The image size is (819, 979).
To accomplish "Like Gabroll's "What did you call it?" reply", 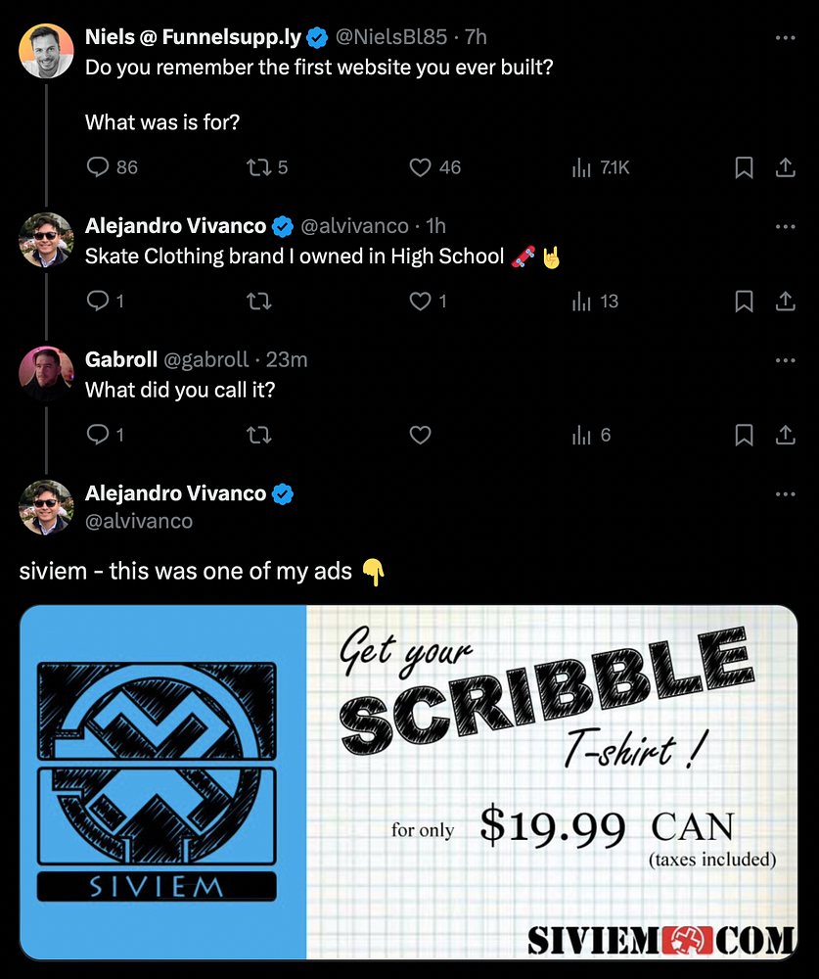I will click(420, 435).
